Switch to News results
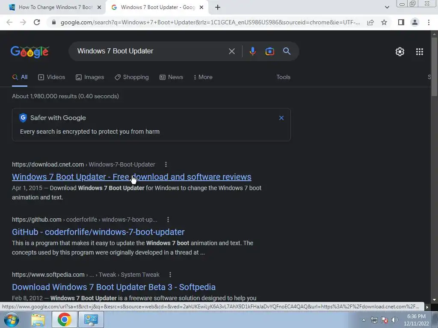Viewport: 438px width, 328px height. 171,77
